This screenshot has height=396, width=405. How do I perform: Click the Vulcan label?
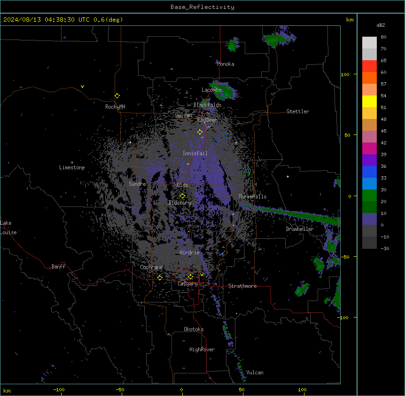point(255,372)
